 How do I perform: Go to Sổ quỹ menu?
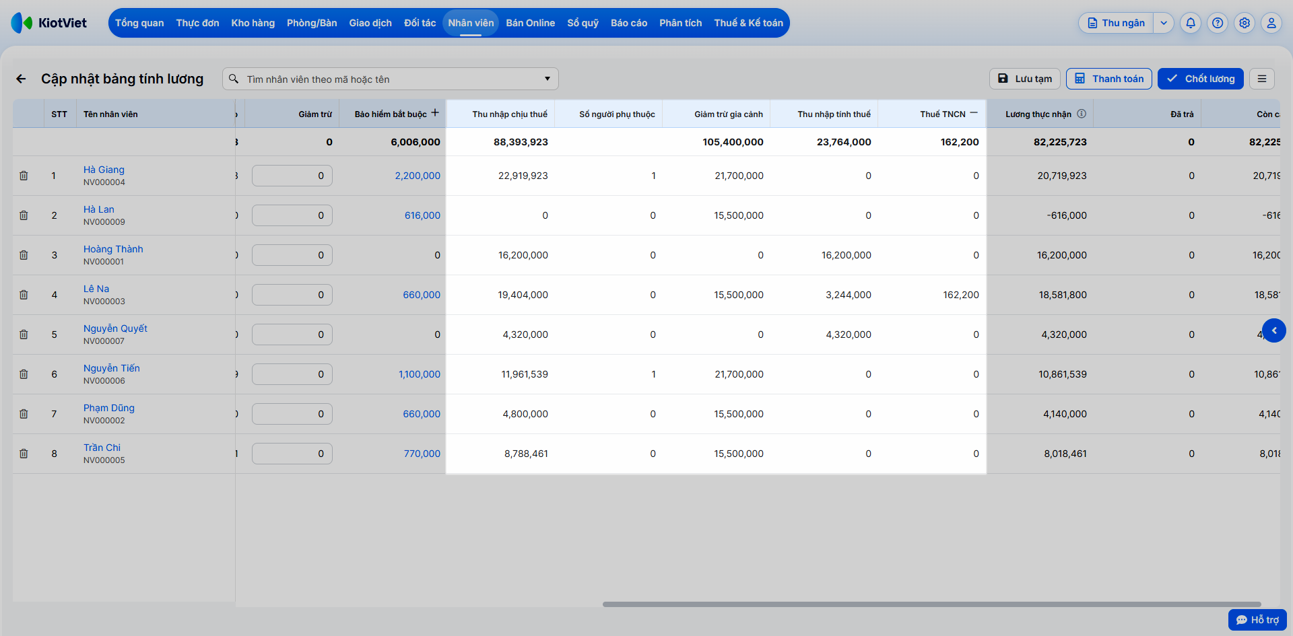click(583, 23)
